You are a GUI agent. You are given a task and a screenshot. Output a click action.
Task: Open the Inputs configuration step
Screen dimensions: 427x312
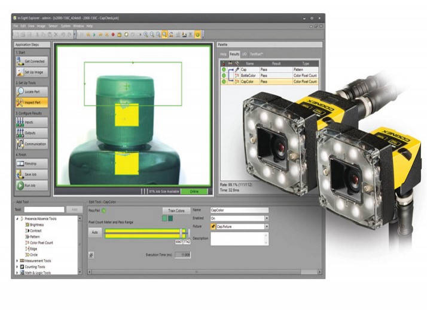pos(19,122)
